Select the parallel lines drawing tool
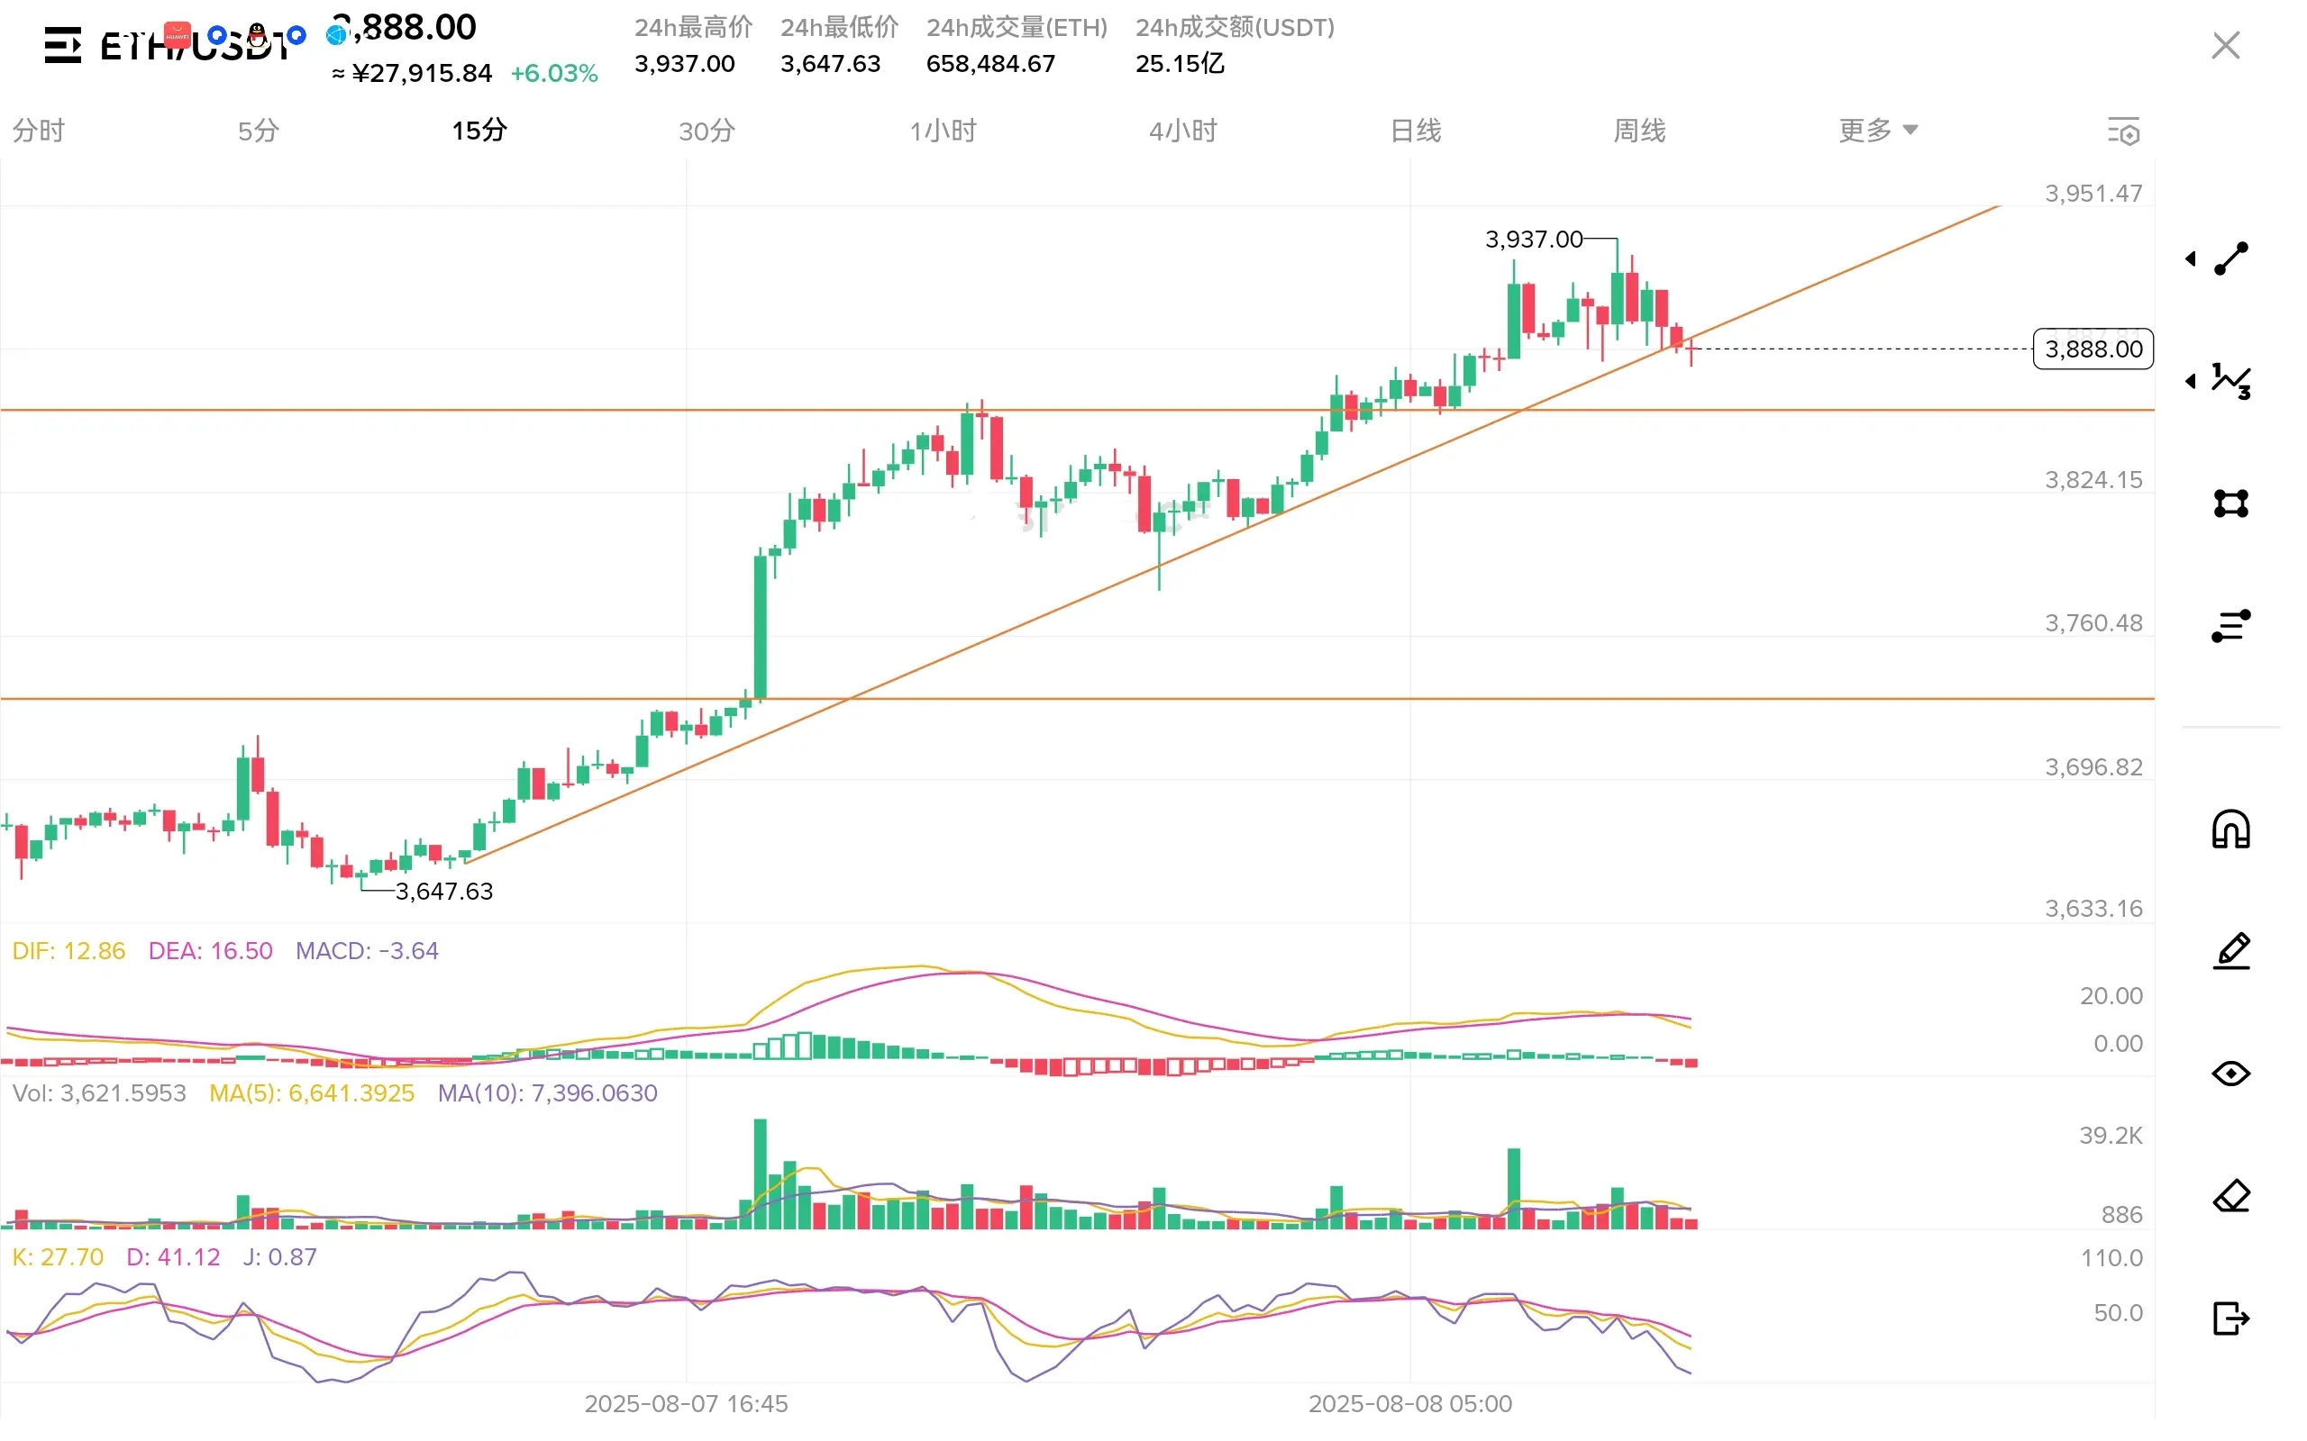The width and height of the screenshot is (2307, 1441). (2230, 625)
